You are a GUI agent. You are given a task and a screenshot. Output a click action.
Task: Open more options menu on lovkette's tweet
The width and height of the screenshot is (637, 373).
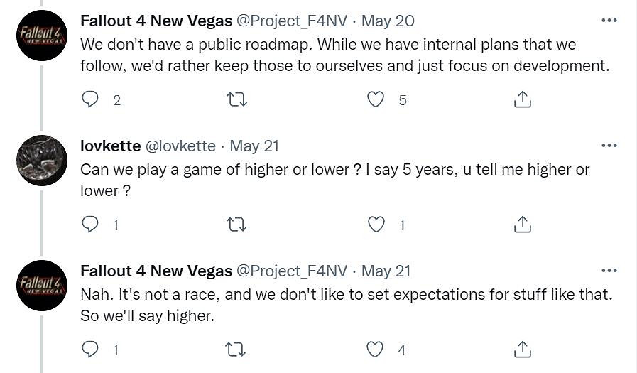tap(609, 146)
